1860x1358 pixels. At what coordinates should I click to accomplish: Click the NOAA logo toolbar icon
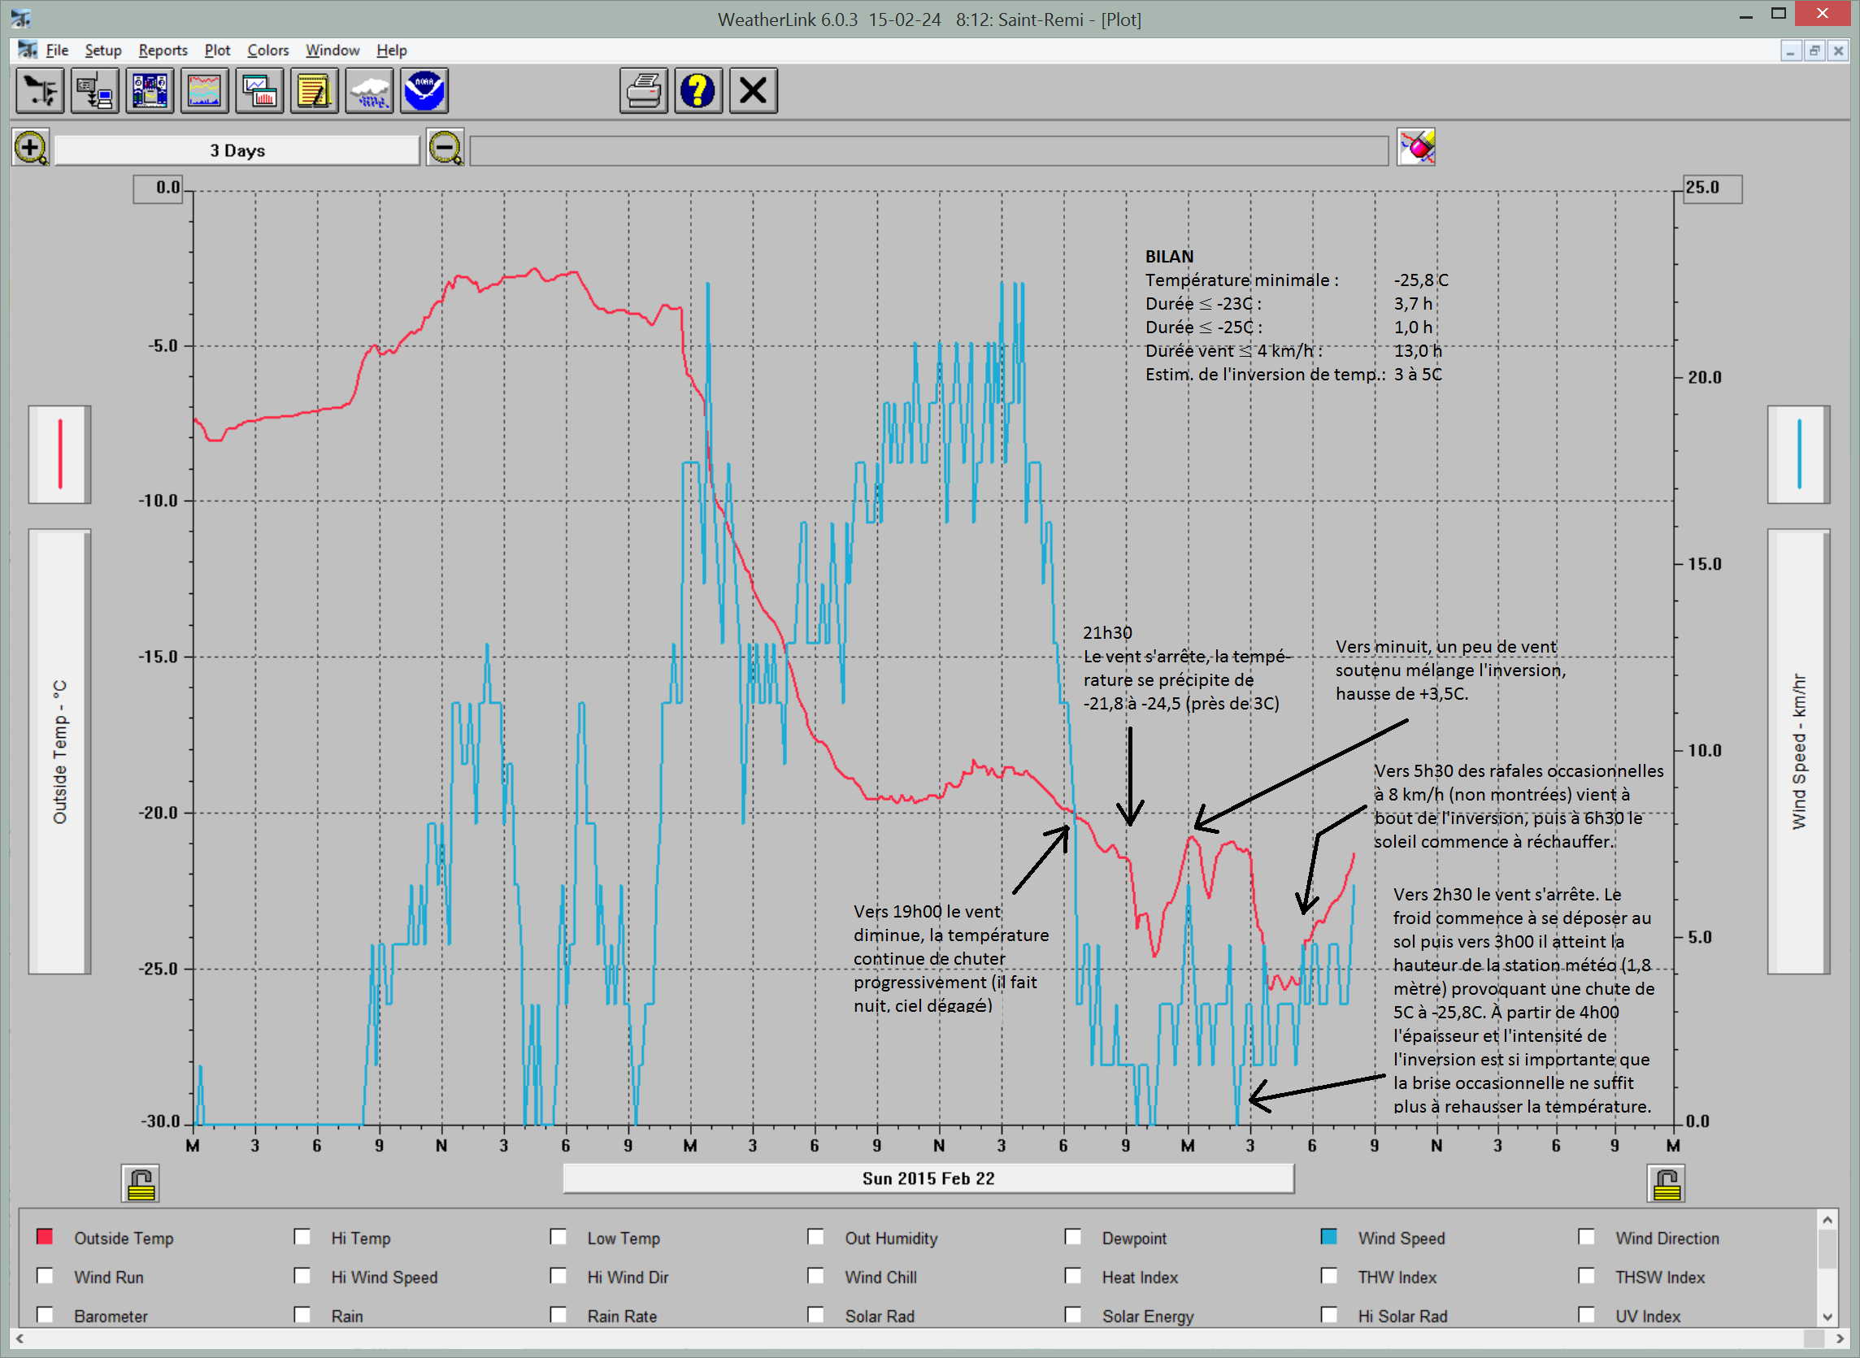click(x=424, y=90)
